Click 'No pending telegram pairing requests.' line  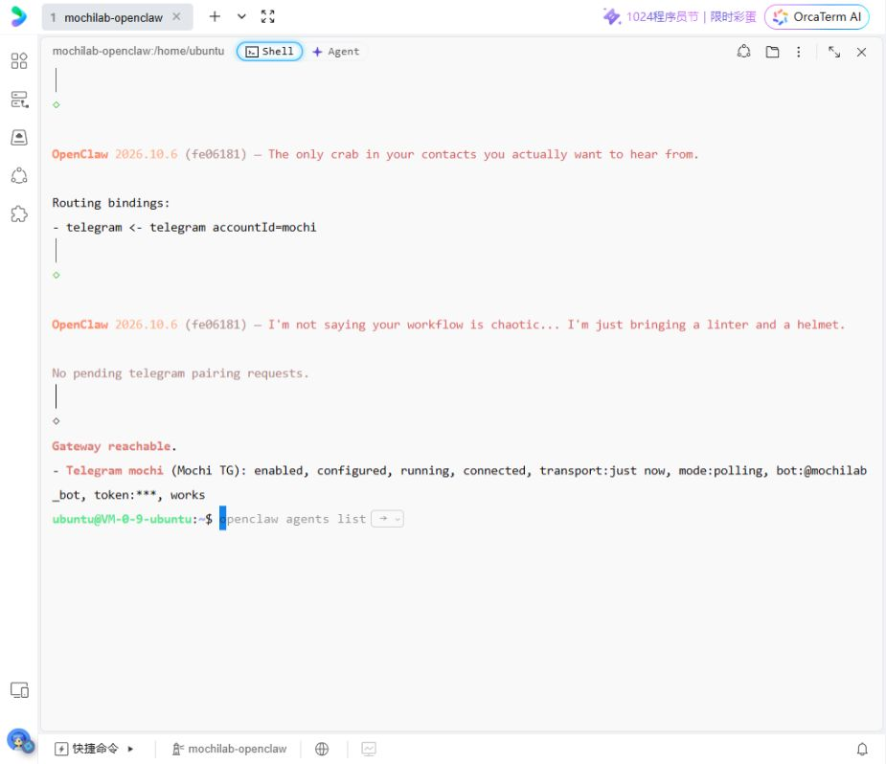pyautogui.click(x=180, y=373)
